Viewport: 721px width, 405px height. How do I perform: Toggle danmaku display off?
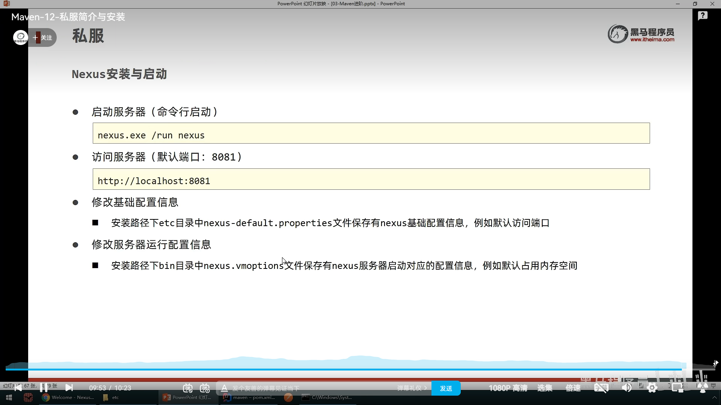coord(188,388)
